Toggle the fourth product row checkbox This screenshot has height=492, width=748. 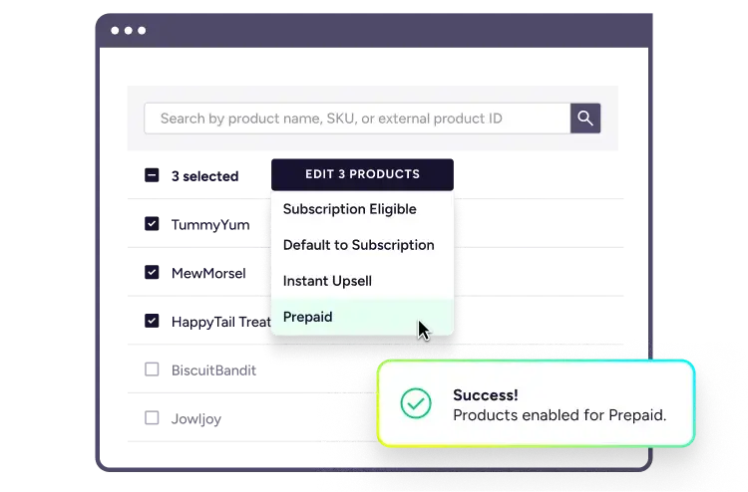[152, 371]
